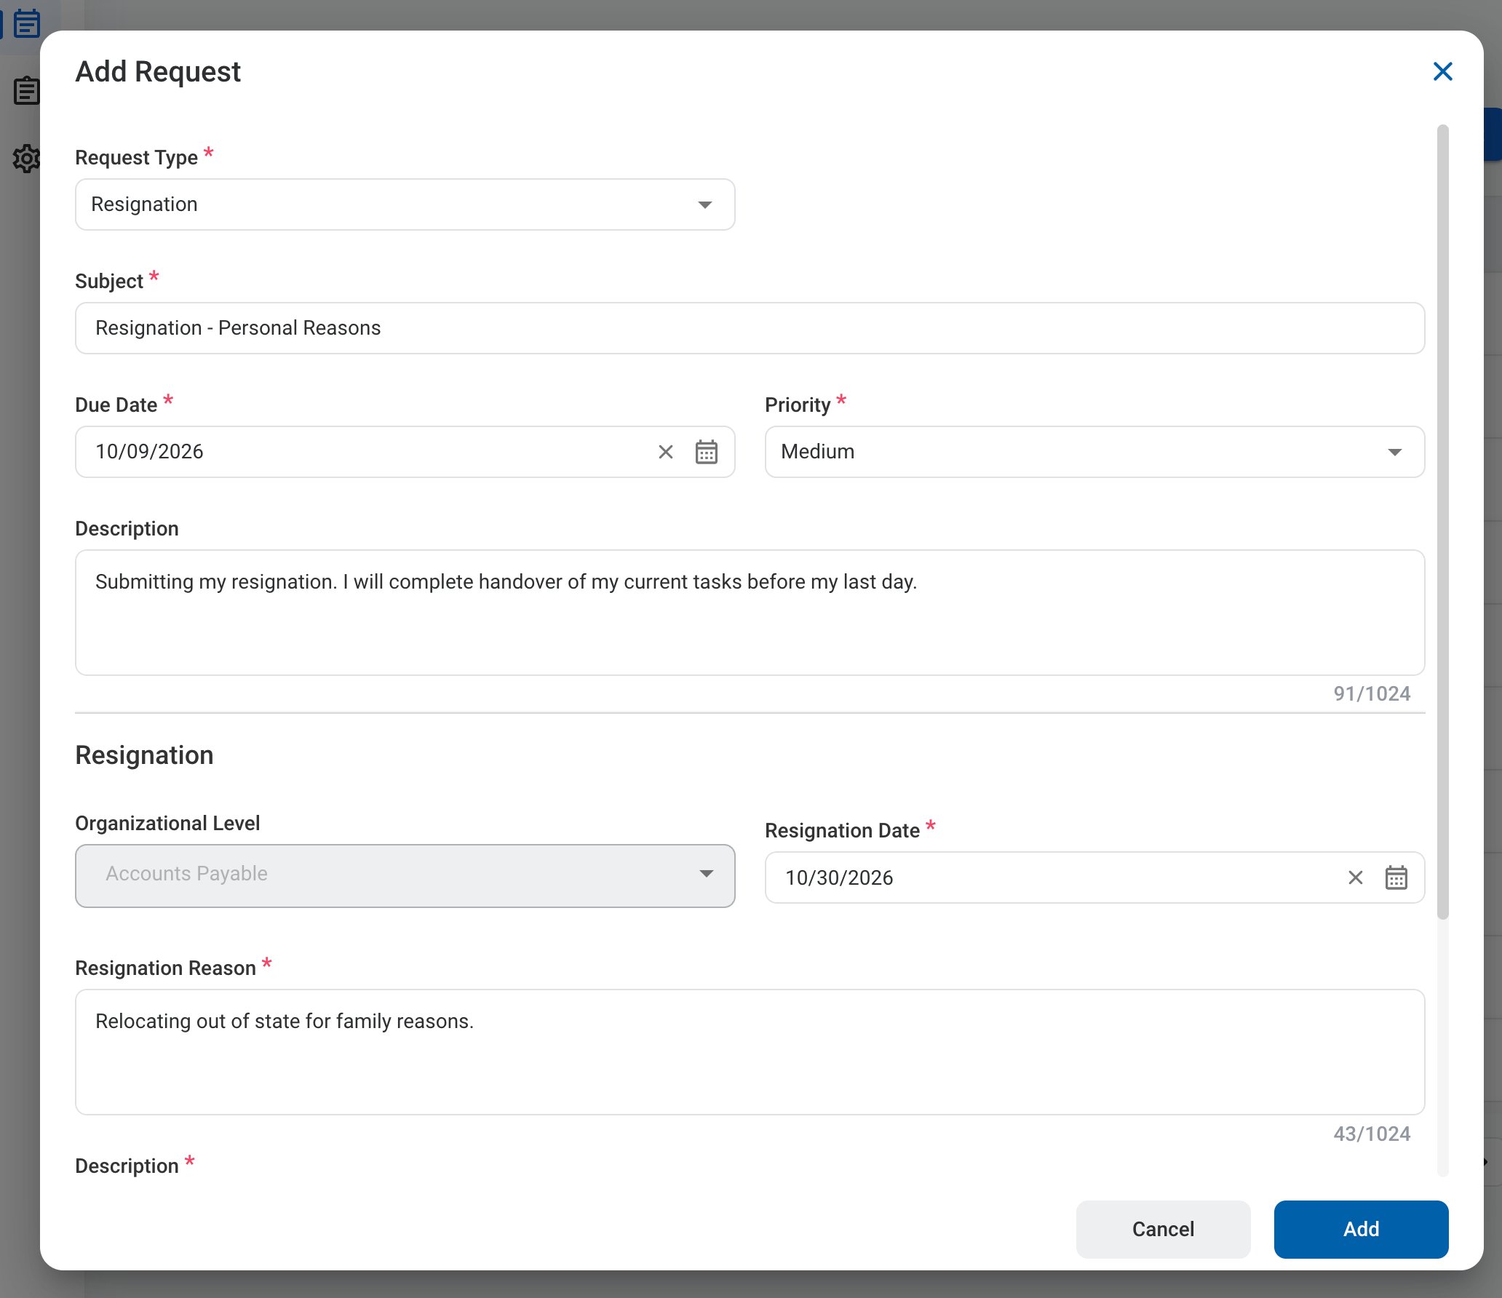The height and width of the screenshot is (1298, 1502).
Task: Click the Resignation Reason label
Action: (165, 968)
